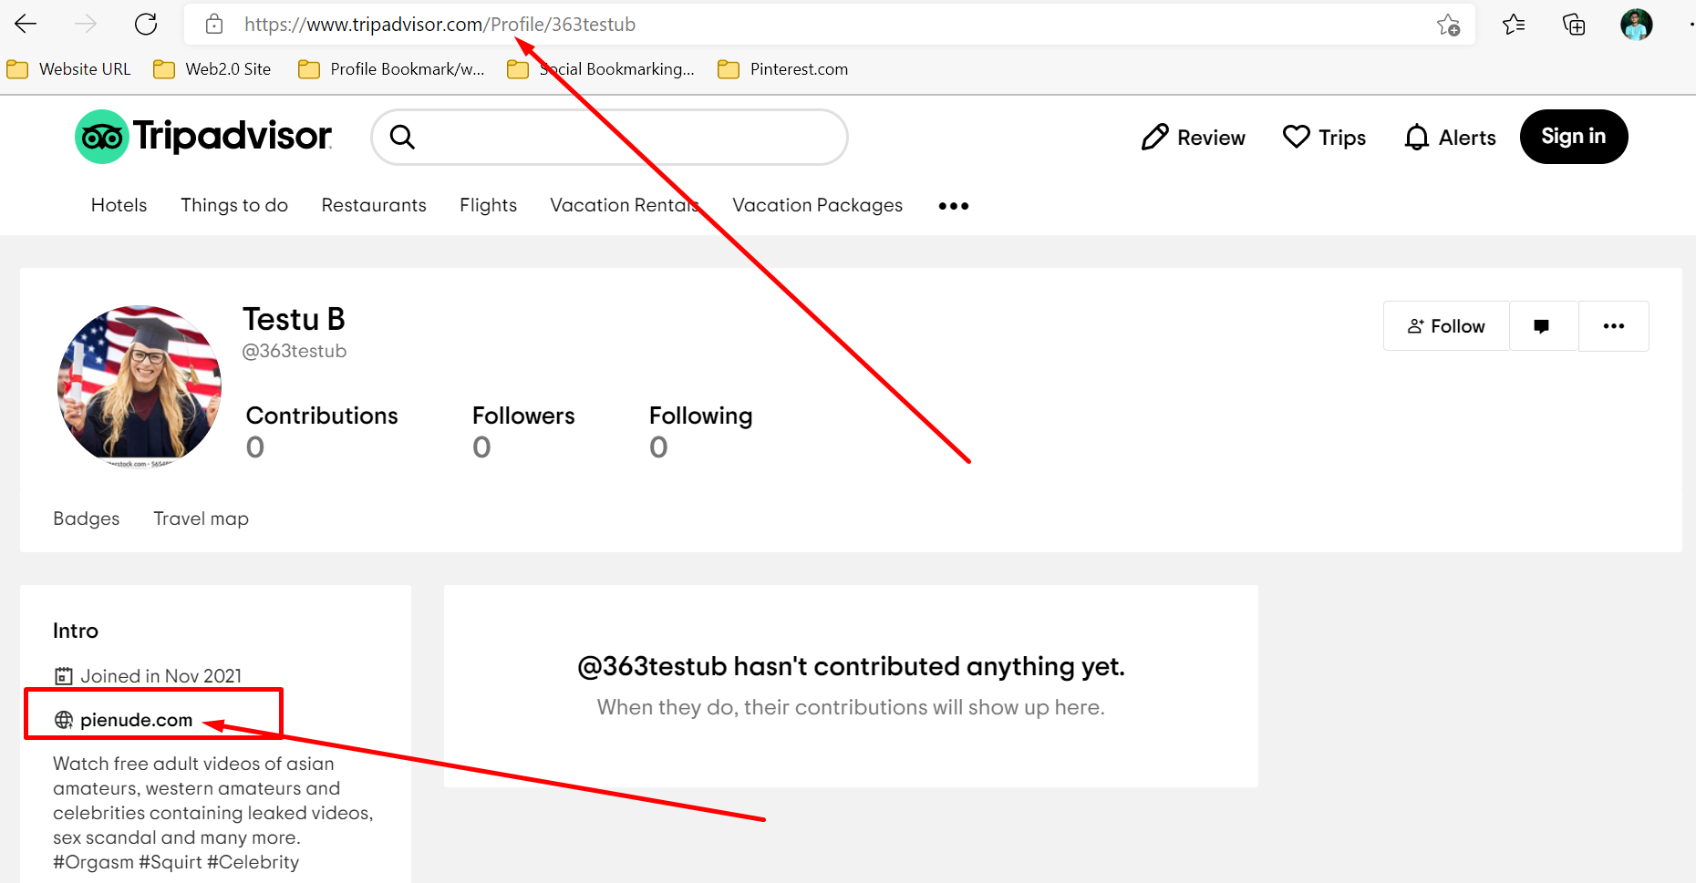
Task: Switch to the Travel map tab
Action: click(201, 519)
